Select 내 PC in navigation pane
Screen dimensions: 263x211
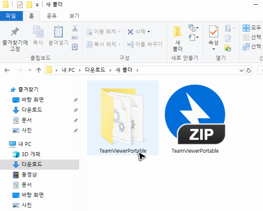pyautogui.click(x=25, y=144)
